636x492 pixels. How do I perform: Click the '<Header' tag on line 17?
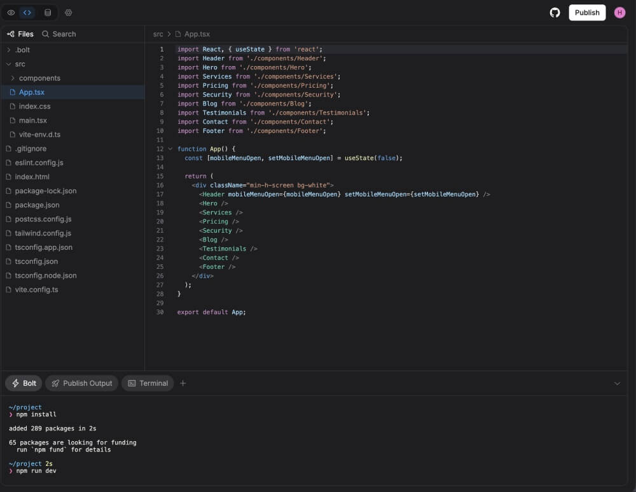(212, 194)
